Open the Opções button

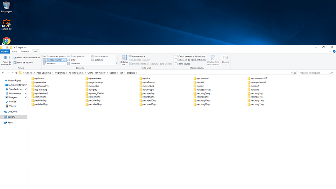(x=225, y=60)
